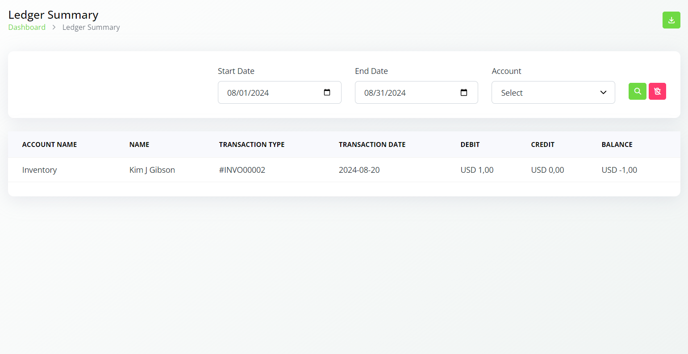
Task: Click the Inventory account row cell
Action: 39,170
